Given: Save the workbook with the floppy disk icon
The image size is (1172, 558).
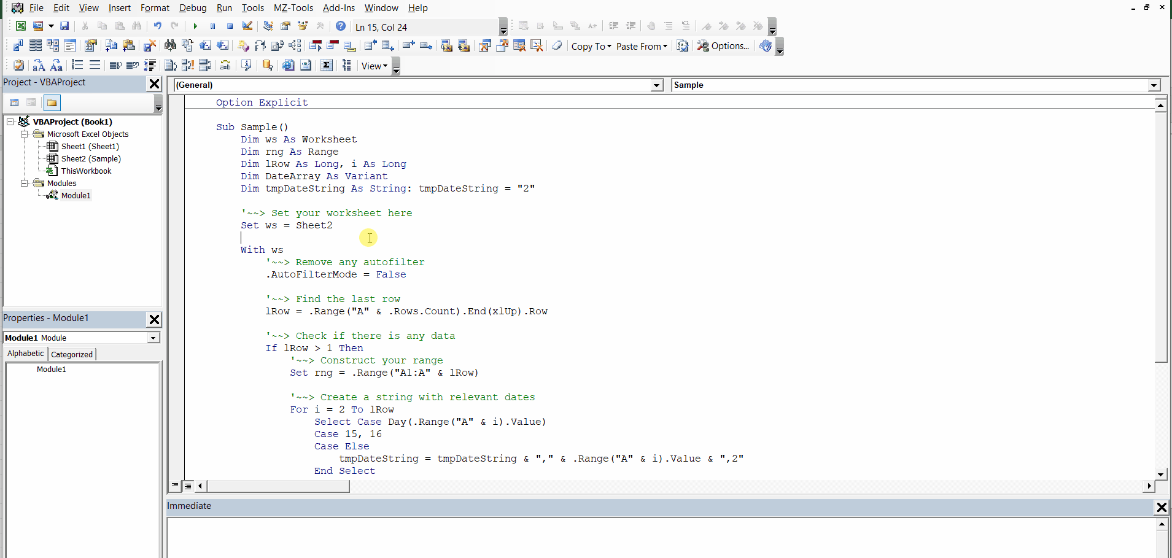Looking at the screenshot, I should [x=64, y=26].
